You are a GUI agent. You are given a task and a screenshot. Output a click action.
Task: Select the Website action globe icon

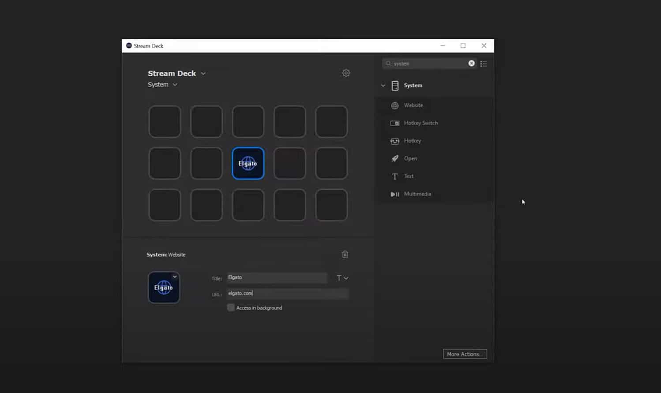pos(394,105)
